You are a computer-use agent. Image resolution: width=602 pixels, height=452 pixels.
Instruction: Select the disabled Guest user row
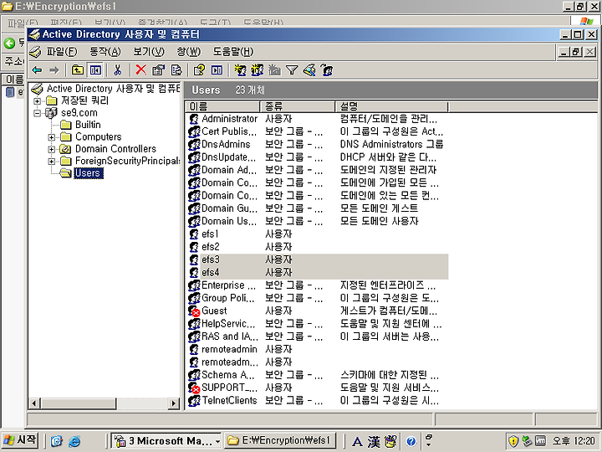[318, 311]
